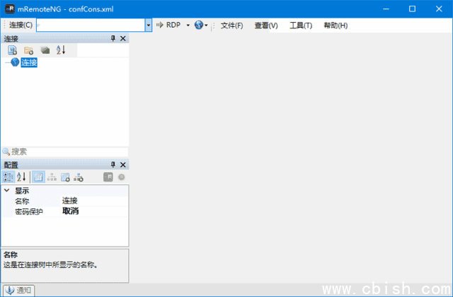Image resolution: width=453 pixels, height=297 pixels.
Task: Click the grey mRemoteNG icon in 配置 toolbar
Action: tap(108, 177)
